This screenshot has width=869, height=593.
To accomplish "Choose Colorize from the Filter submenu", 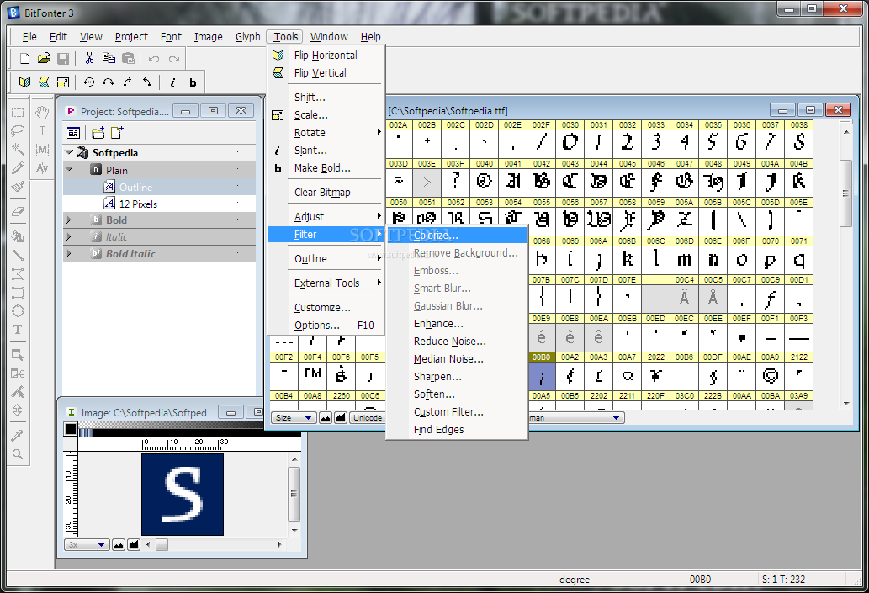I will point(457,236).
